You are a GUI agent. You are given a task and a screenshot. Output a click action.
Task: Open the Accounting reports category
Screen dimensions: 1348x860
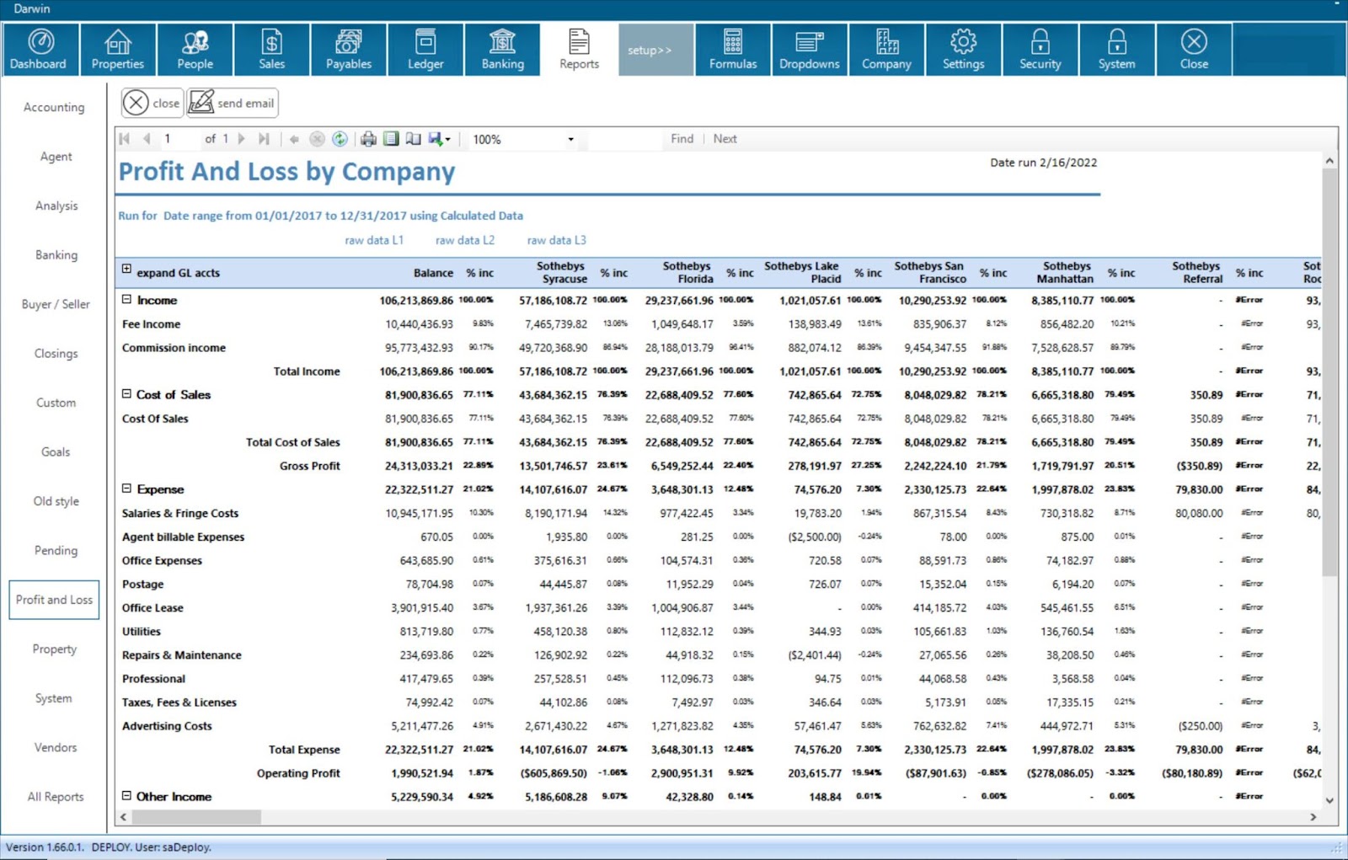pyautogui.click(x=54, y=107)
